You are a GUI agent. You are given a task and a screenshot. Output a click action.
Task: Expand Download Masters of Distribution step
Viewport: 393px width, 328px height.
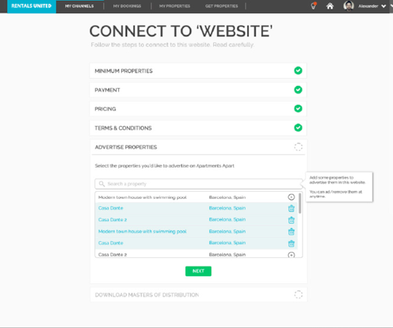pyautogui.click(x=198, y=294)
